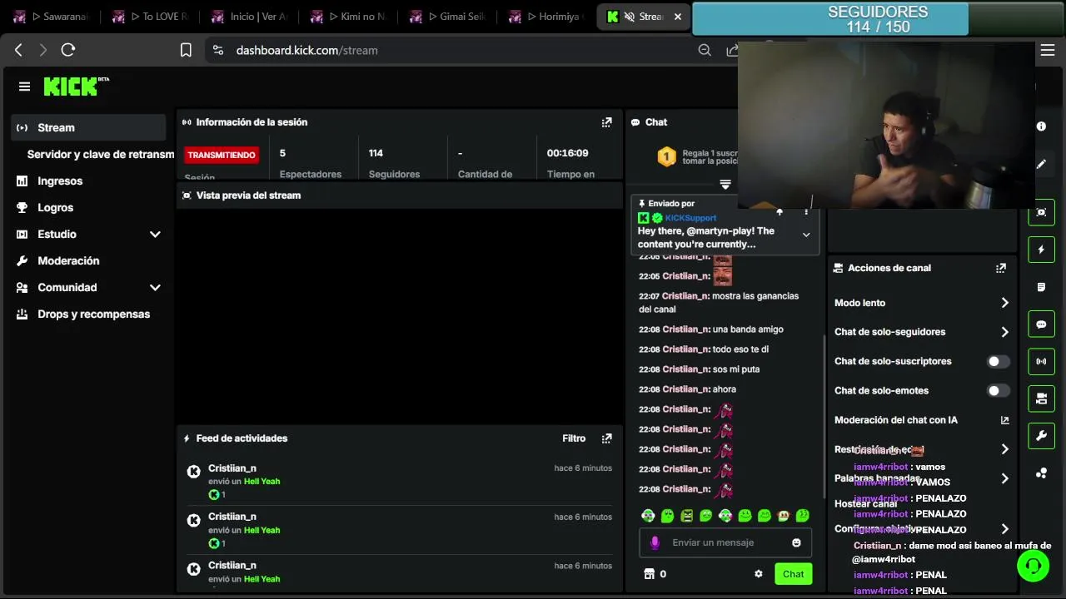Screen dimensions: 1066x599
Task: Click Hostear canal option
Action: click(x=866, y=504)
